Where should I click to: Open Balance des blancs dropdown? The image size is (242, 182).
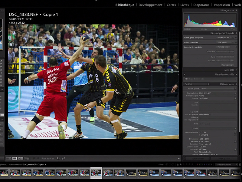(x=224, y=42)
